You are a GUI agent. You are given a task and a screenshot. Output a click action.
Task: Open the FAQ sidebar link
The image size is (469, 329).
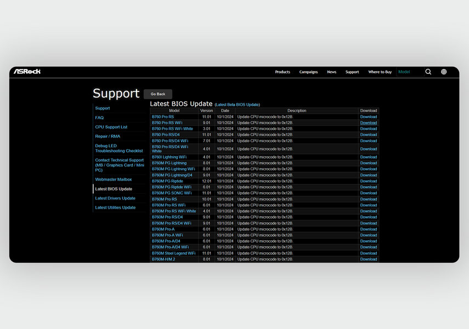(99, 118)
